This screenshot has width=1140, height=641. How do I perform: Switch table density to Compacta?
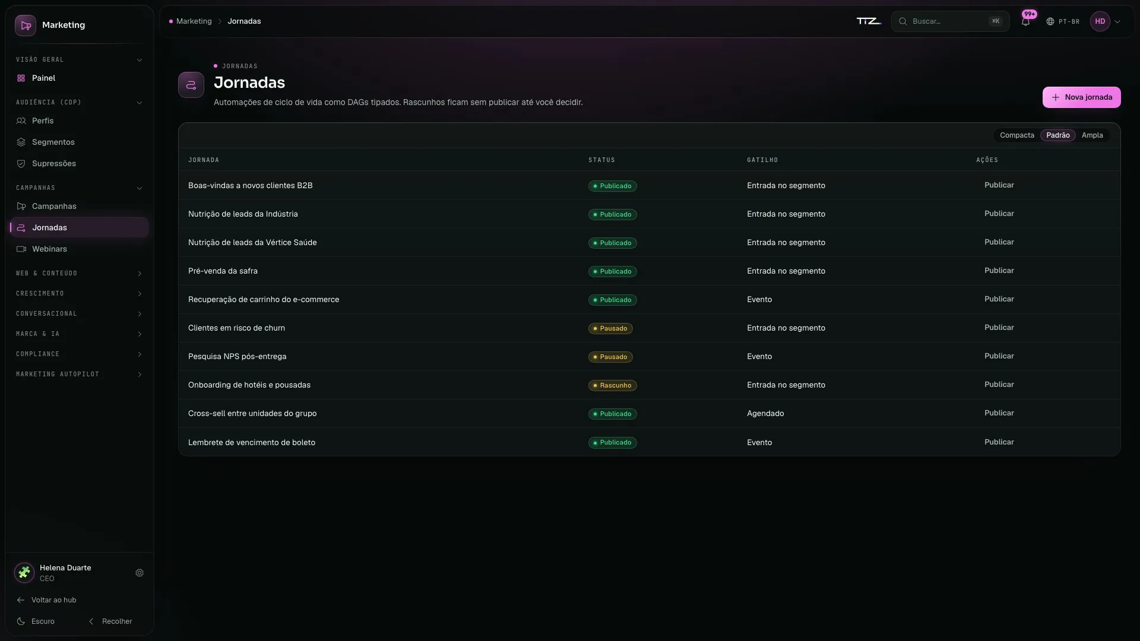click(x=1016, y=135)
